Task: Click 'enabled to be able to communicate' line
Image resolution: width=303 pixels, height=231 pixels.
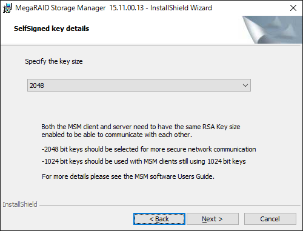Action: tap(116, 135)
